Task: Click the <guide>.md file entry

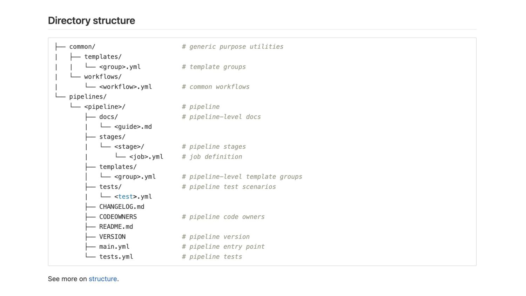Action: [133, 127]
